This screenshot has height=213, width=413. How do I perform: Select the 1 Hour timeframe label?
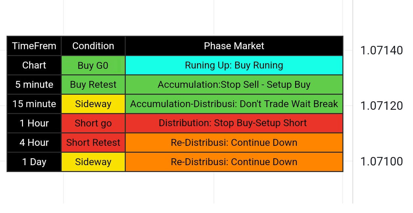pos(34,123)
